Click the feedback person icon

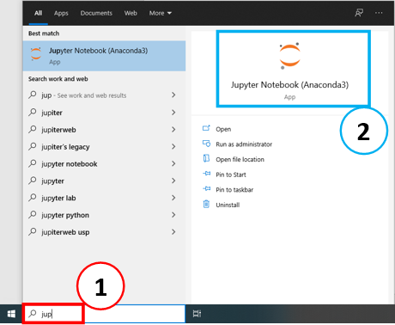[359, 13]
